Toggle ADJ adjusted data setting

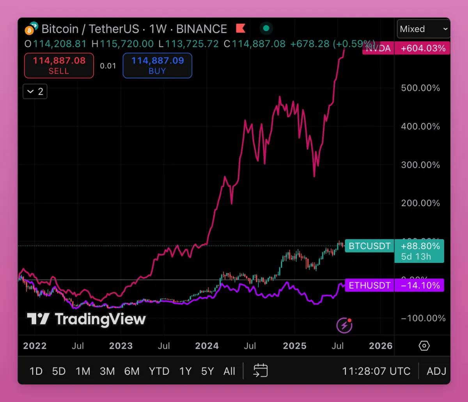[x=436, y=371]
